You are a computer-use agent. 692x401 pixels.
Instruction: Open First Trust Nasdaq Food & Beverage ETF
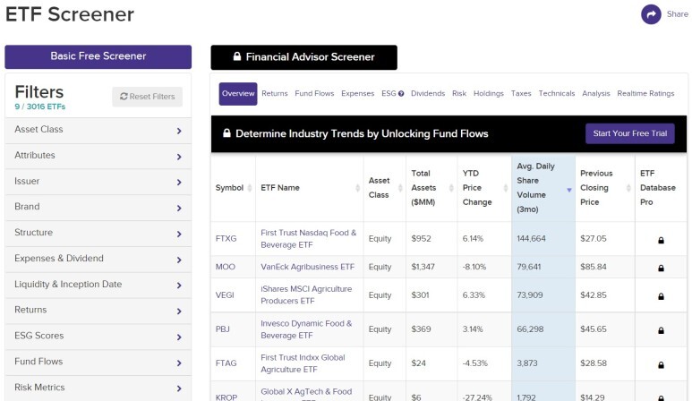click(x=308, y=239)
